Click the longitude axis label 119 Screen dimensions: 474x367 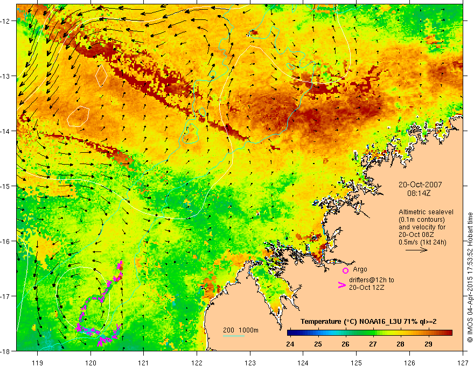[x=38, y=363]
